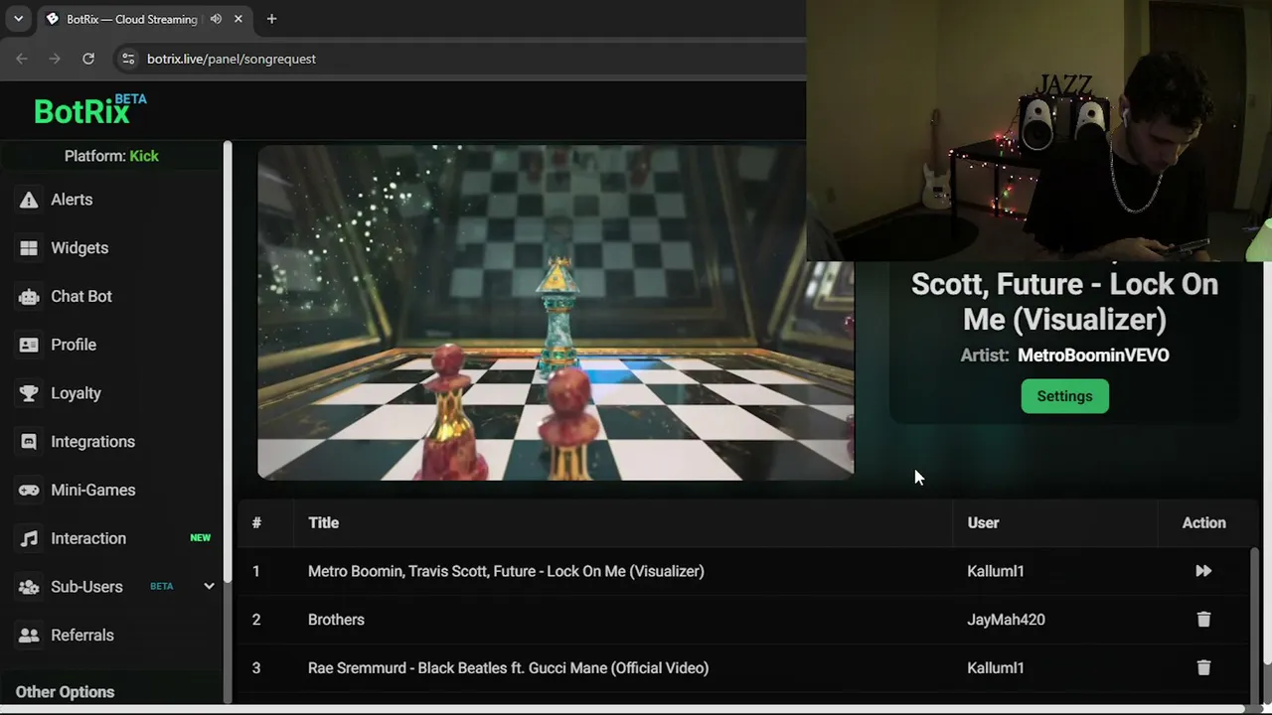Click the browser forward arrow
Viewport: 1272px width, 715px height.
[55, 59]
